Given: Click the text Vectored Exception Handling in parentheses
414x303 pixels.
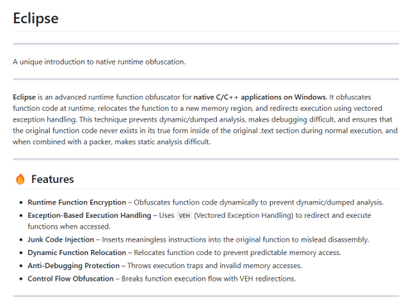Looking at the screenshot, I should [x=243, y=215].
